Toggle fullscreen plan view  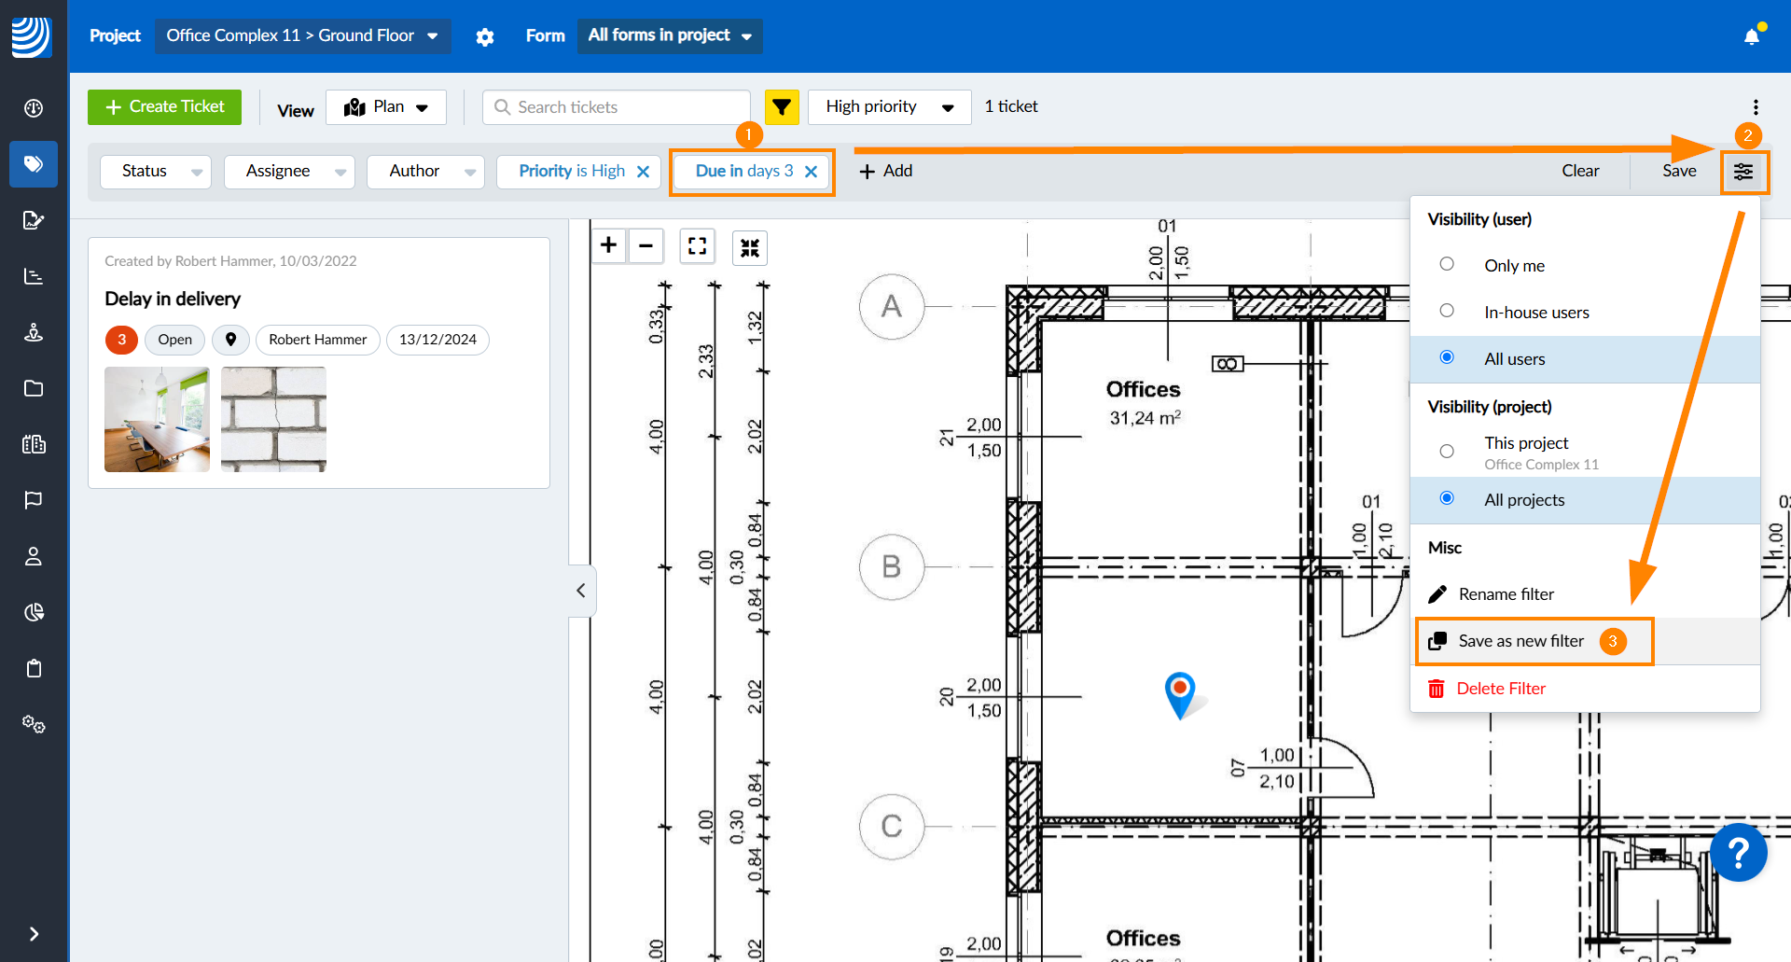pyautogui.click(x=697, y=246)
